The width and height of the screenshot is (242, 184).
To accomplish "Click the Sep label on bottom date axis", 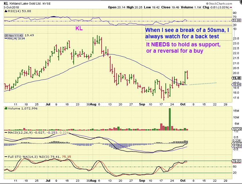I will coord(142,181).
